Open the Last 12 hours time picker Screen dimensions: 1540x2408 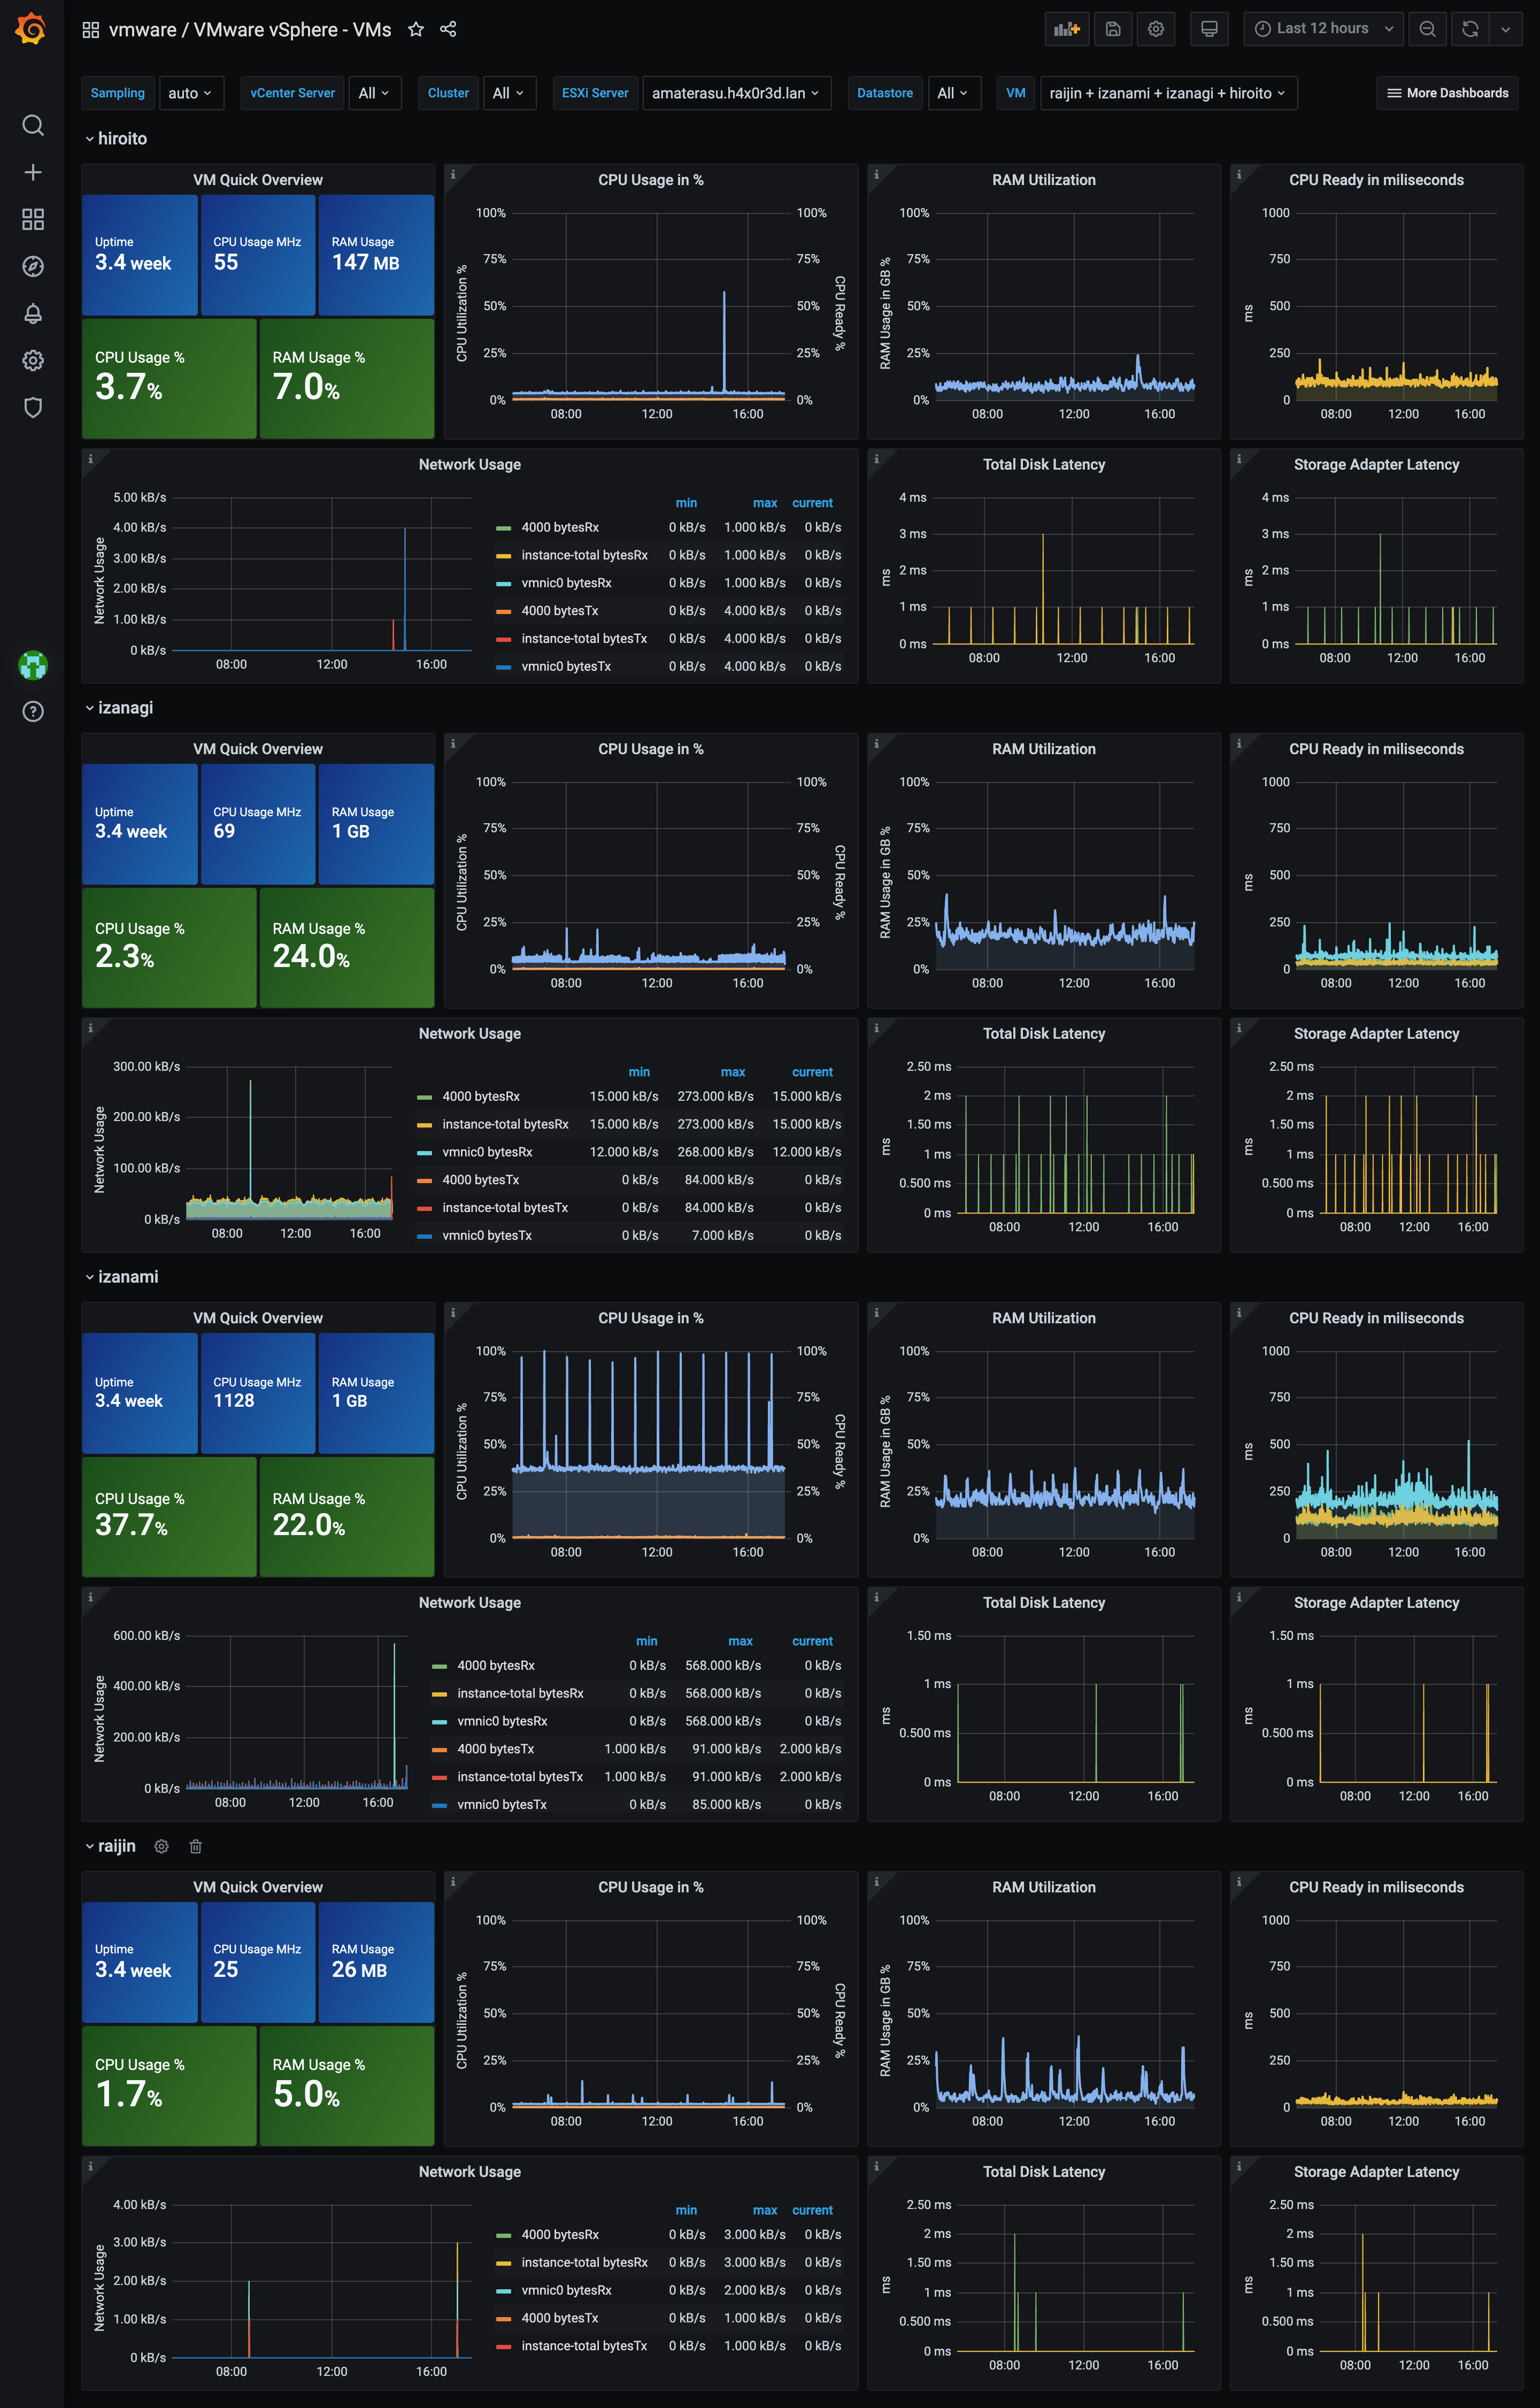click(1323, 29)
